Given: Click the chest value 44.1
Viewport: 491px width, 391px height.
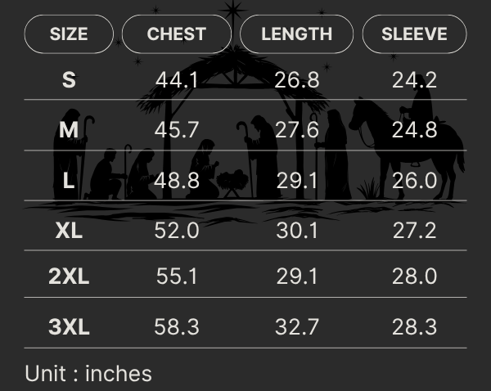Looking at the screenshot, I should click(x=177, y=80).
